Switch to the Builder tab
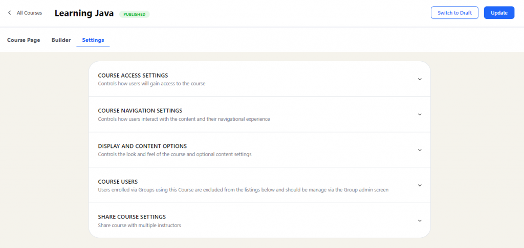The width and height of the screenshot is (524, 248). point(61,40)
